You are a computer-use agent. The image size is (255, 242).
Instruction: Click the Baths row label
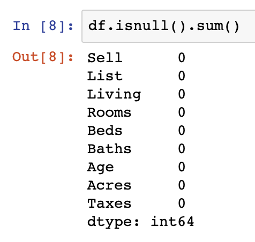coord(109,149)
